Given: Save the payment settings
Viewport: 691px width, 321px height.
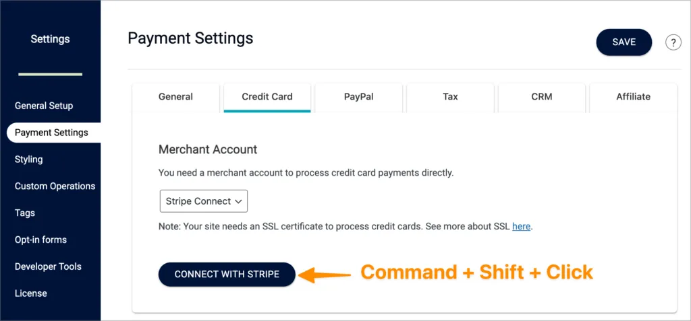Looking at the screenshot, I should pyautogui.click(x=624, y=42).
